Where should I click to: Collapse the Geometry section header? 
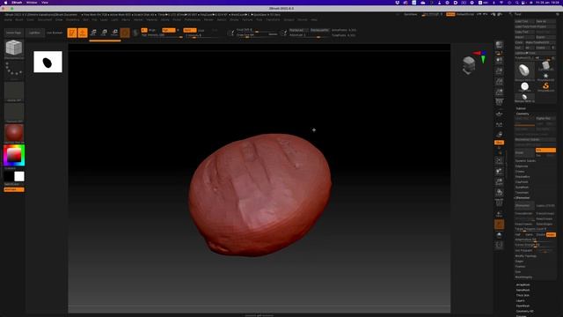point(523,114)
